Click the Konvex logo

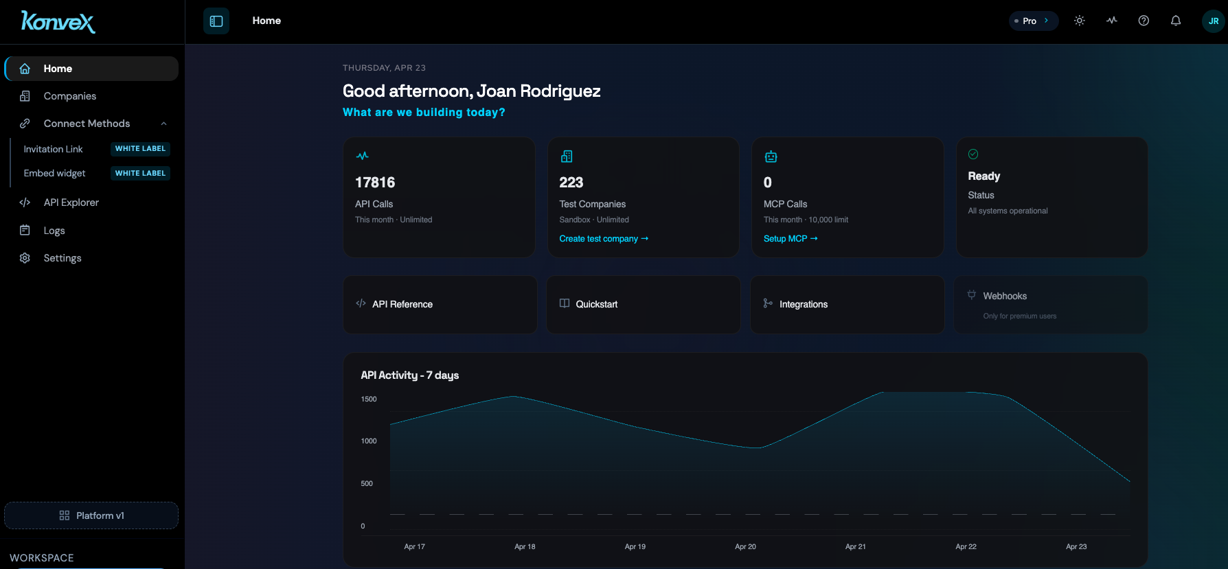tap(58, 21)
